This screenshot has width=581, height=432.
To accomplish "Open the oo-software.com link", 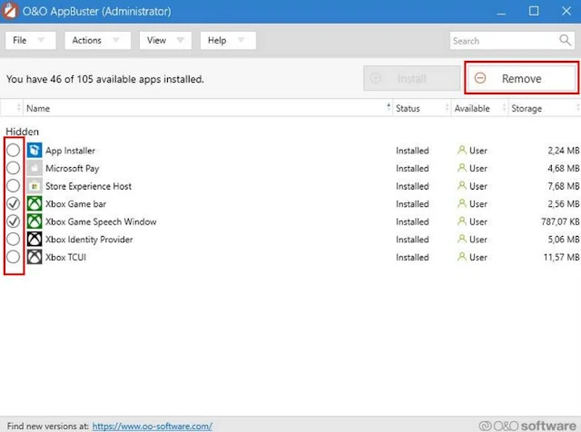I will [x=152, y=426].
